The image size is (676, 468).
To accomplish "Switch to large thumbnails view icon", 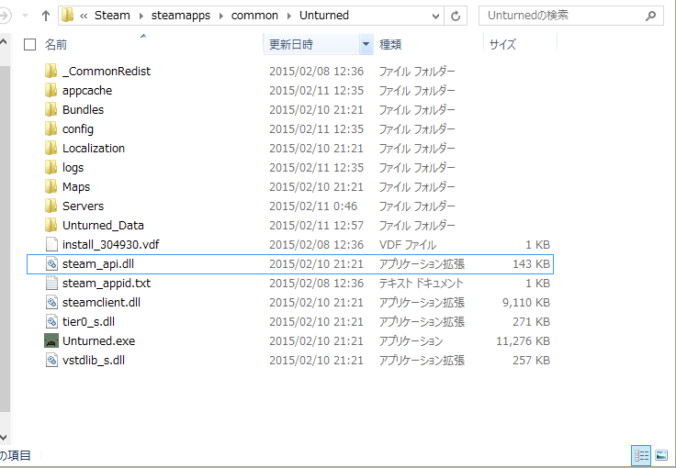I will coord(661,455).
